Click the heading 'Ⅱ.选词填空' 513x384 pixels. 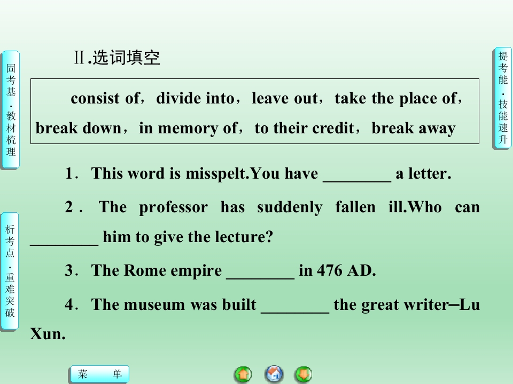117,58
